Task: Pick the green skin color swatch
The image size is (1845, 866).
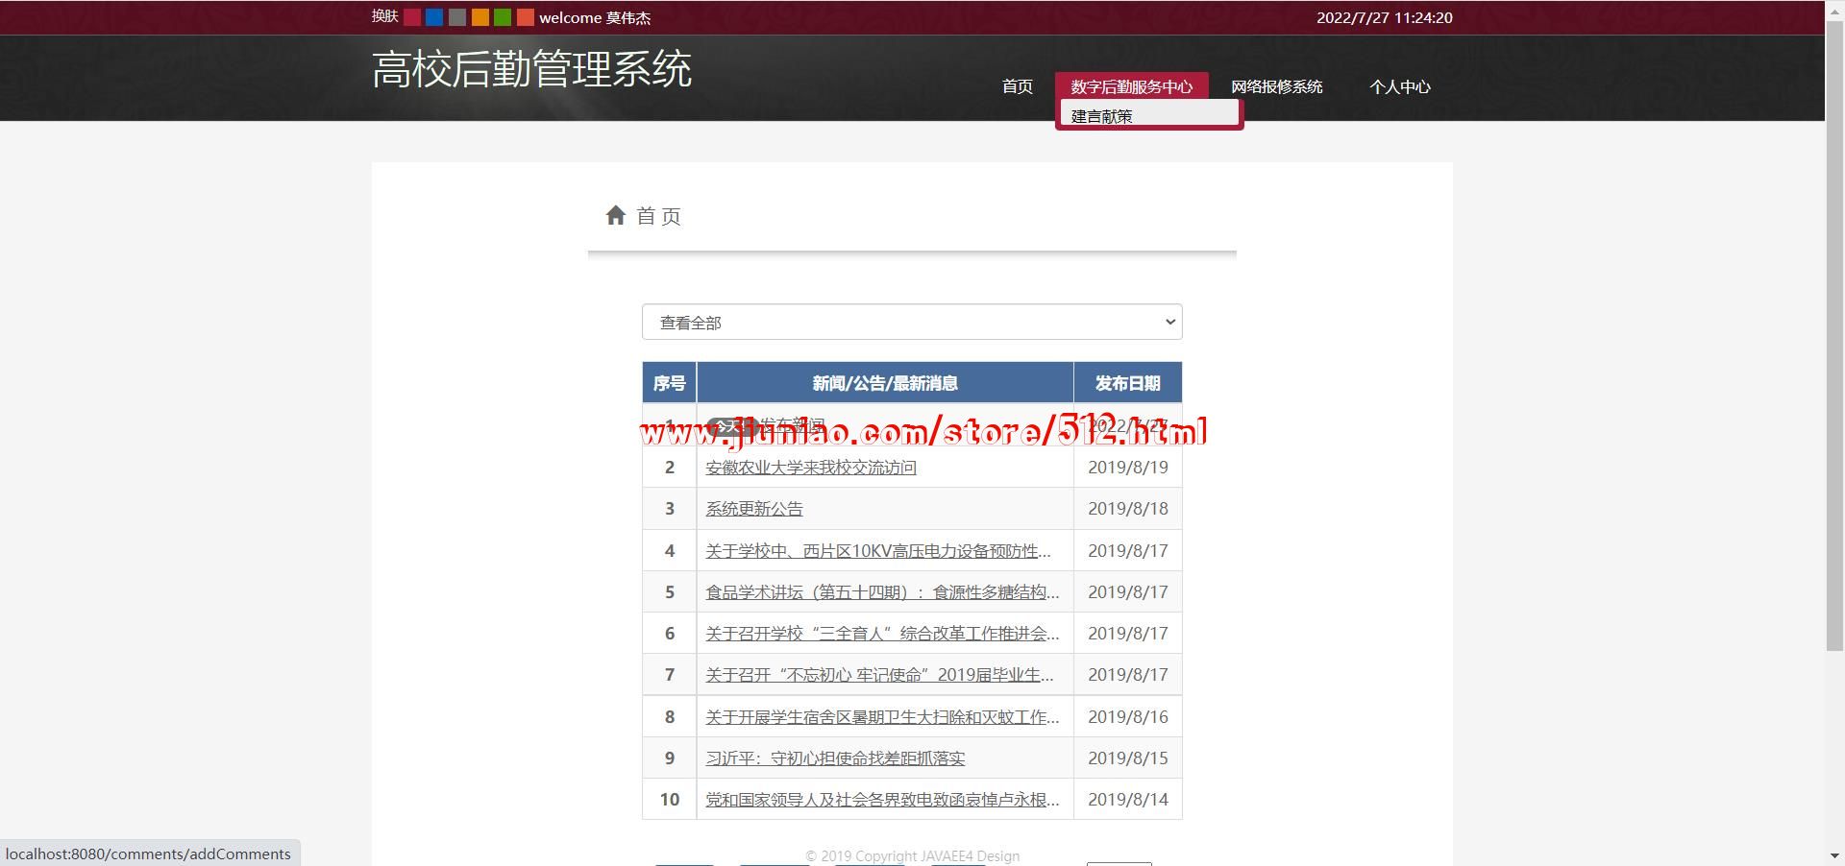Action: pos(503,17)
